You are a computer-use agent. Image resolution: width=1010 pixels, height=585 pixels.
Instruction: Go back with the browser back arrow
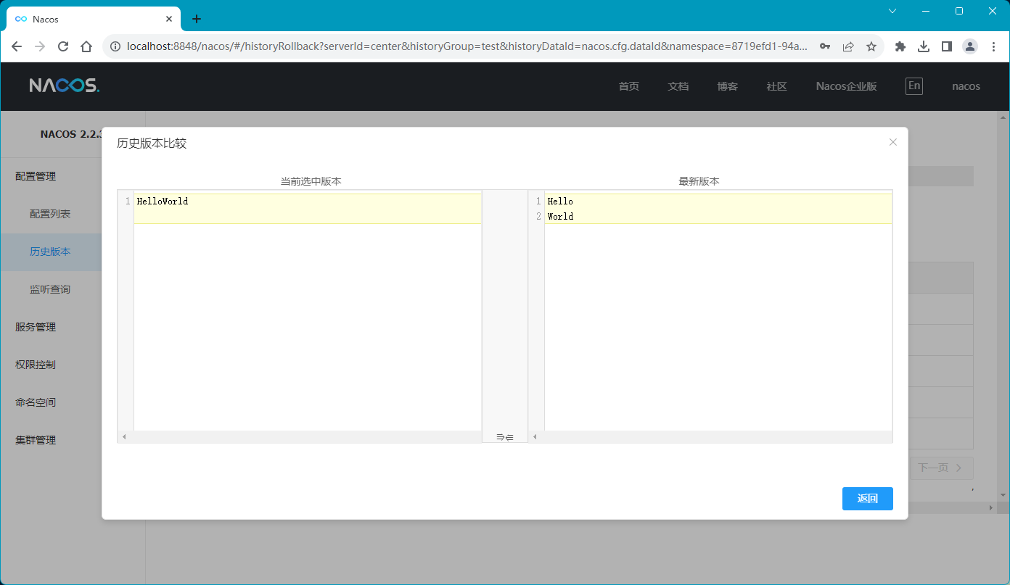(x=17, y=46)
